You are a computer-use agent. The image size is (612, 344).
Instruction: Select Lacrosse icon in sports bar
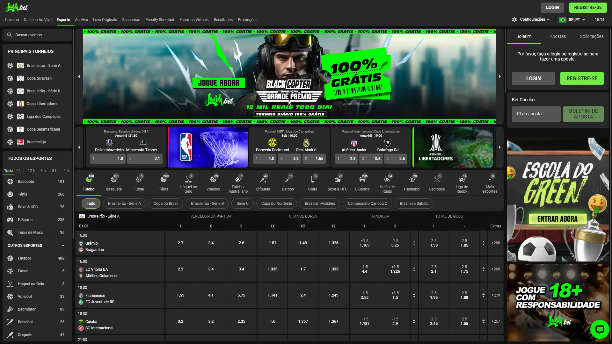click(x=437, y=180)
